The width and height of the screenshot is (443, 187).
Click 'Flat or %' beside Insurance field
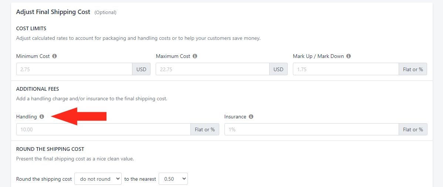click(x=413, y=129)
